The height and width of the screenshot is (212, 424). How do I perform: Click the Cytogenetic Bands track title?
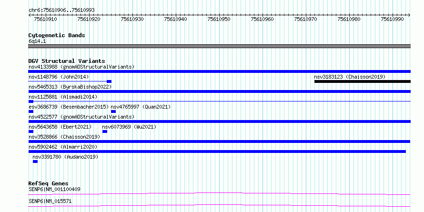tap(57, 35)
